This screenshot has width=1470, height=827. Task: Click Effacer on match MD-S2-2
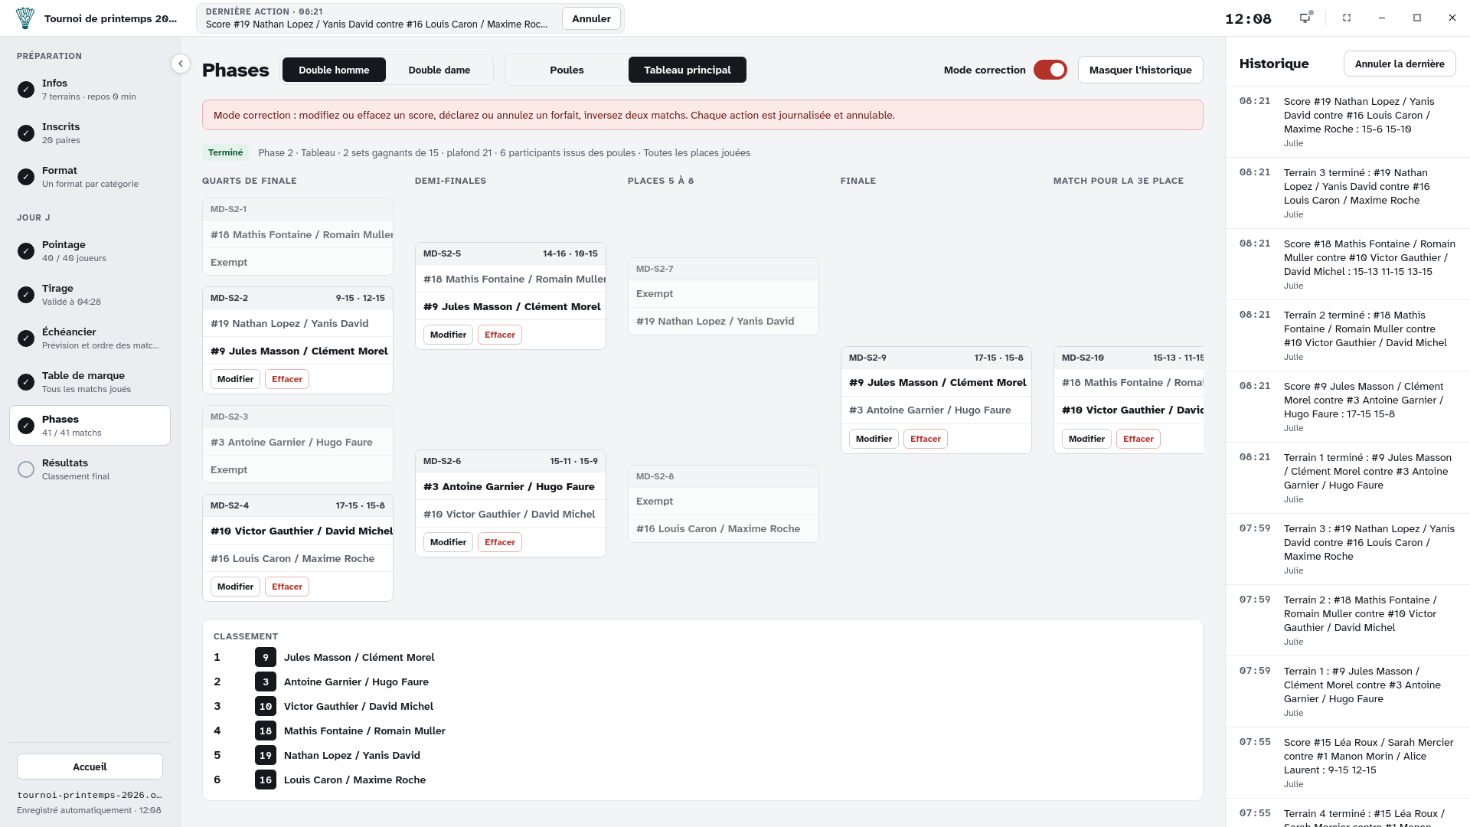pyautogui.click(x=287, y=379)
